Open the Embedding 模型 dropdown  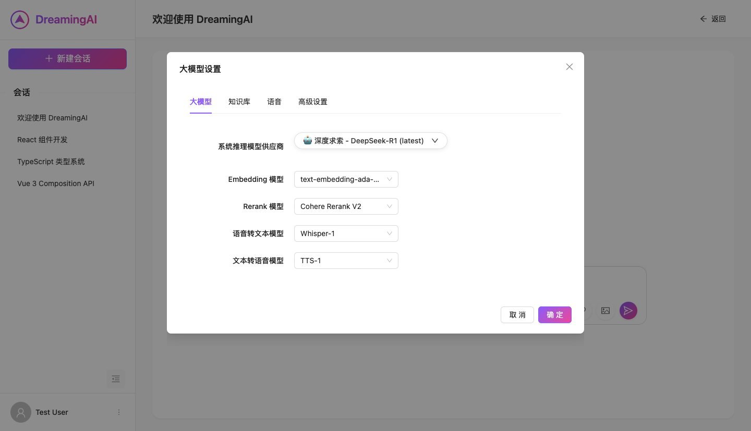[x=346, y=179]
